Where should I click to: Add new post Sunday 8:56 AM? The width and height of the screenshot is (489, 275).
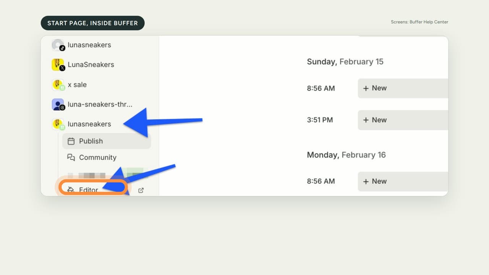click(x=403, y=88)
